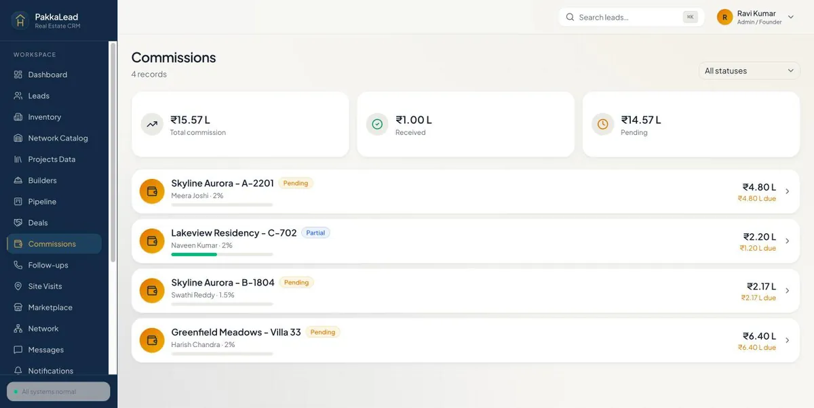Open the Commissions page in sidebar
Image resolution: width=814 pixels, height=408 pixels.
pos(54,244)
